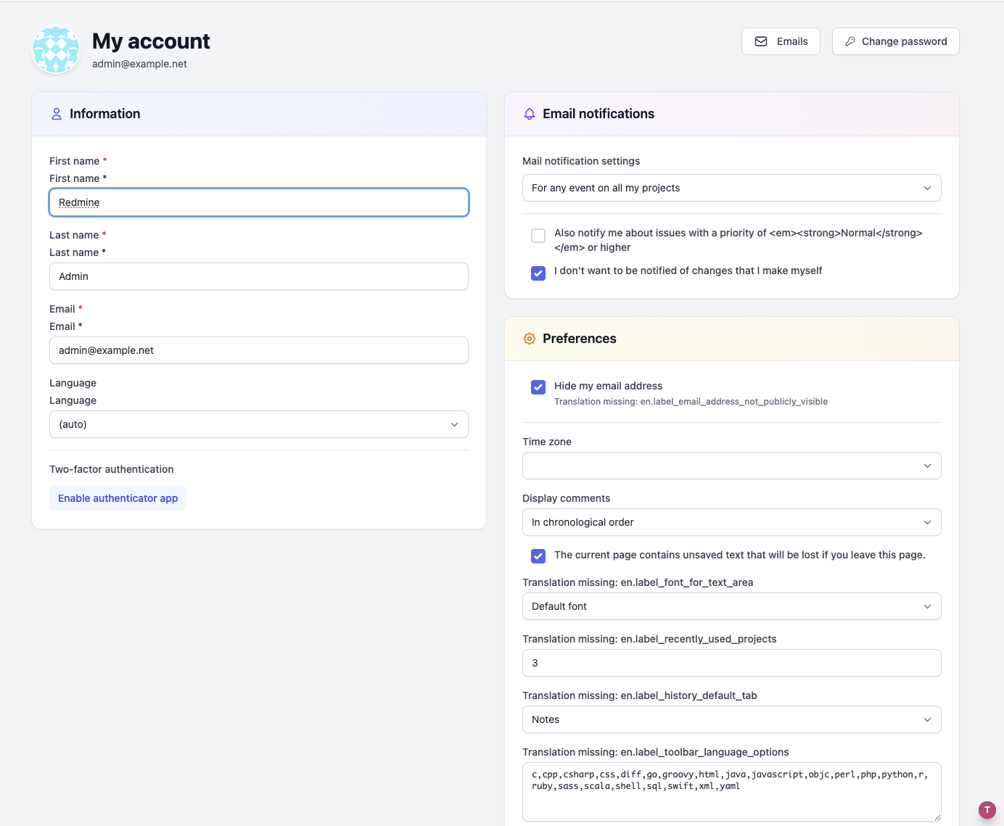Click the toolbar language options textarea
1004x826 pixels.
point(732,792)
